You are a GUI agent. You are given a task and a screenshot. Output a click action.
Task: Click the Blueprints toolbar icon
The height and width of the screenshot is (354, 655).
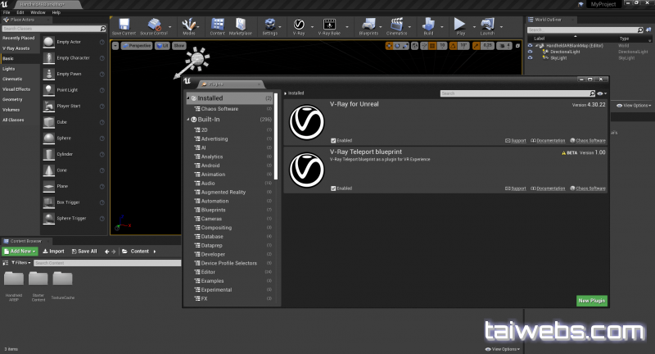point(369,25)
